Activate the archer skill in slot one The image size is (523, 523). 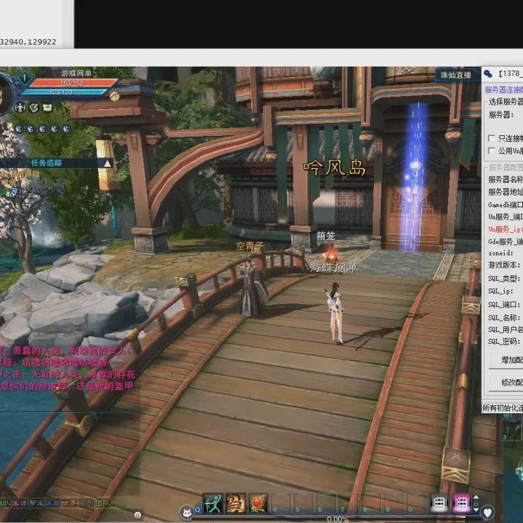tap(213, 503)
